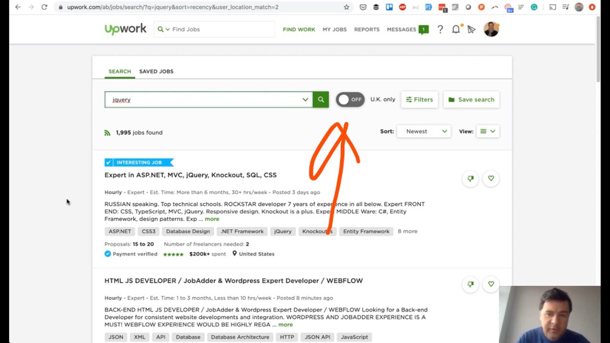Click the browser address bar URL

tap(173, 7)
